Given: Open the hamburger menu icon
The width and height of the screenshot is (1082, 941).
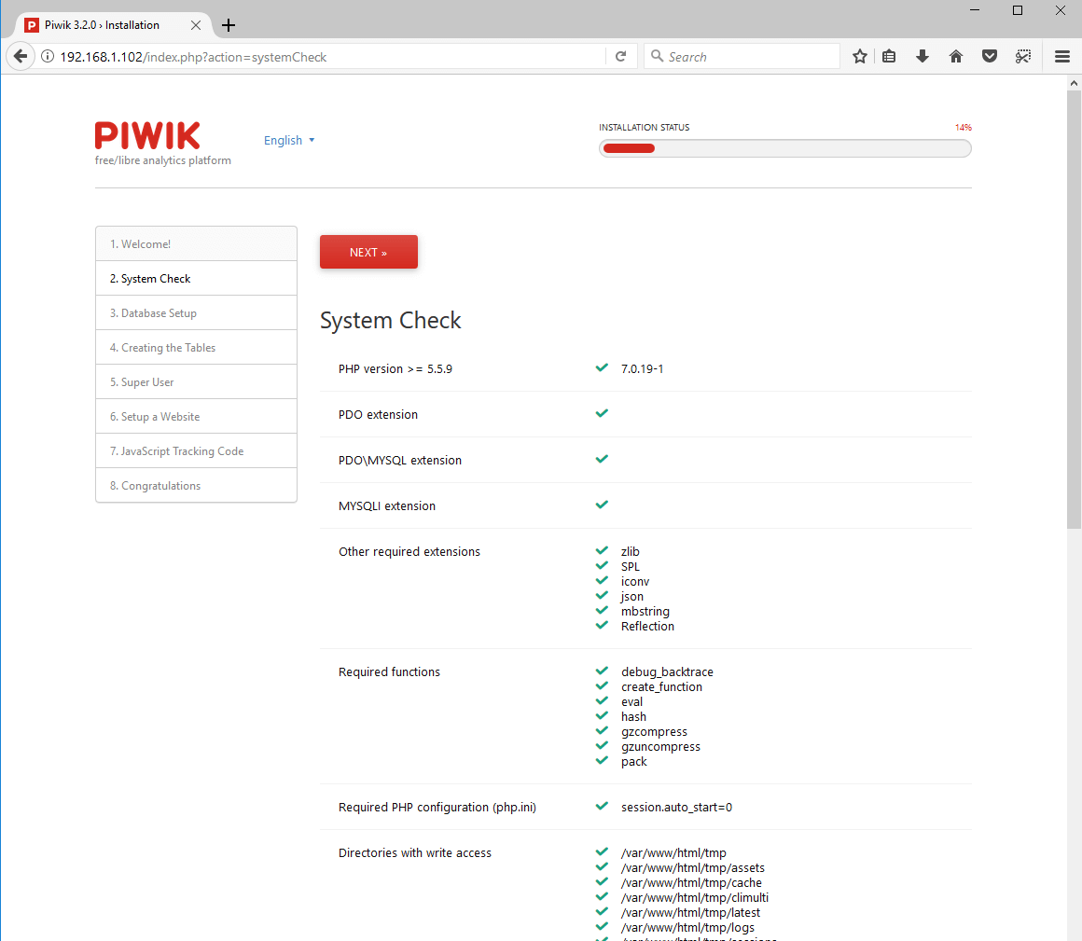Looking at the screenshot, I should pyautogui.click(x=1061, y=57).
